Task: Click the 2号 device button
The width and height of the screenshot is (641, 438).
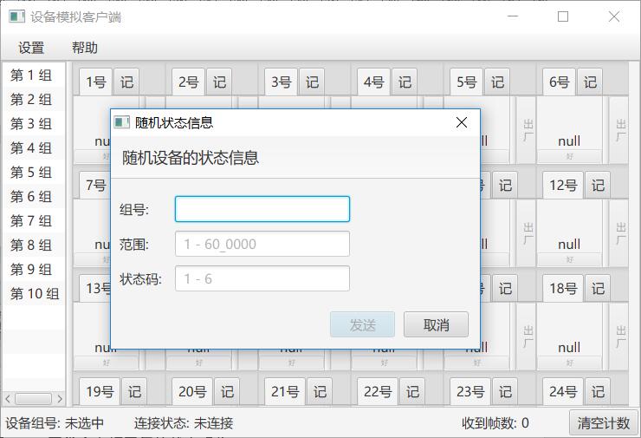Action: (x=189, y=82)
